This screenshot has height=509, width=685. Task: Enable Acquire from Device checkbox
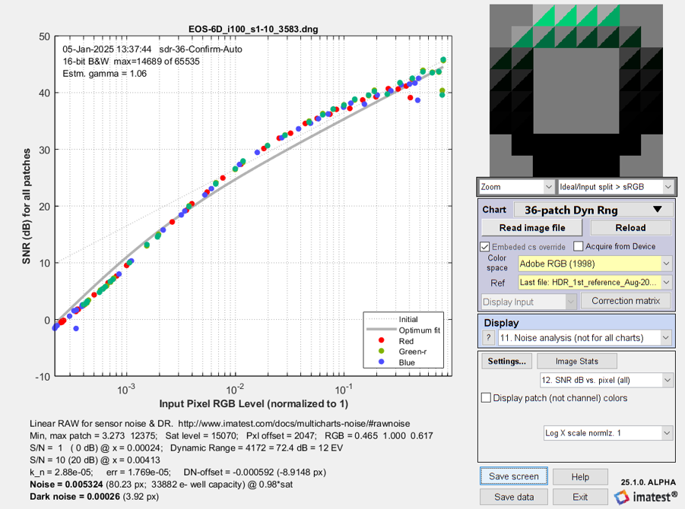point(578,246)
